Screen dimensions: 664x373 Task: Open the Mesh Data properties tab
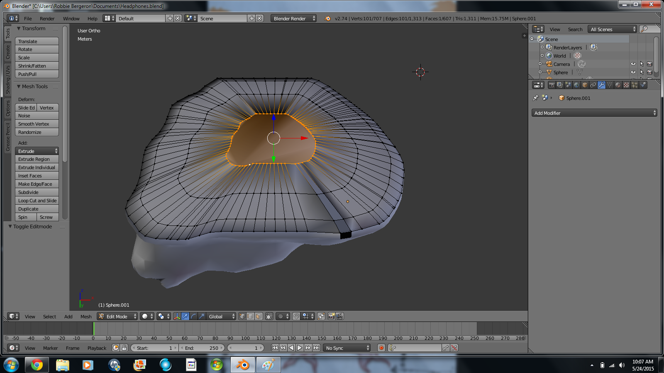(x=610, y=85)
